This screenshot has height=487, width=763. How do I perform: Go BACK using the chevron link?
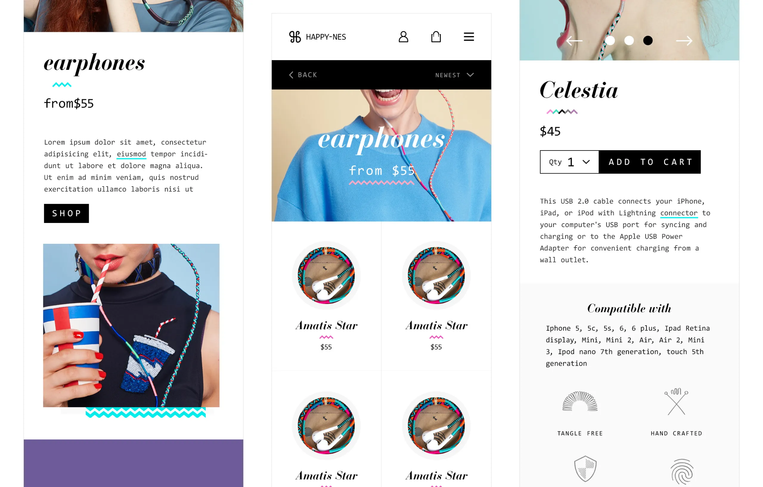pos(303,75)
